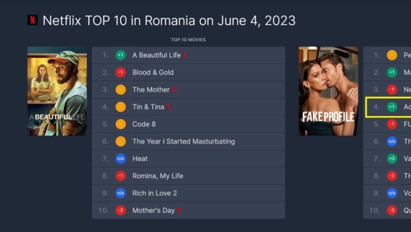Select Romina, My Life in the movies list

click(x=158, y=176)
